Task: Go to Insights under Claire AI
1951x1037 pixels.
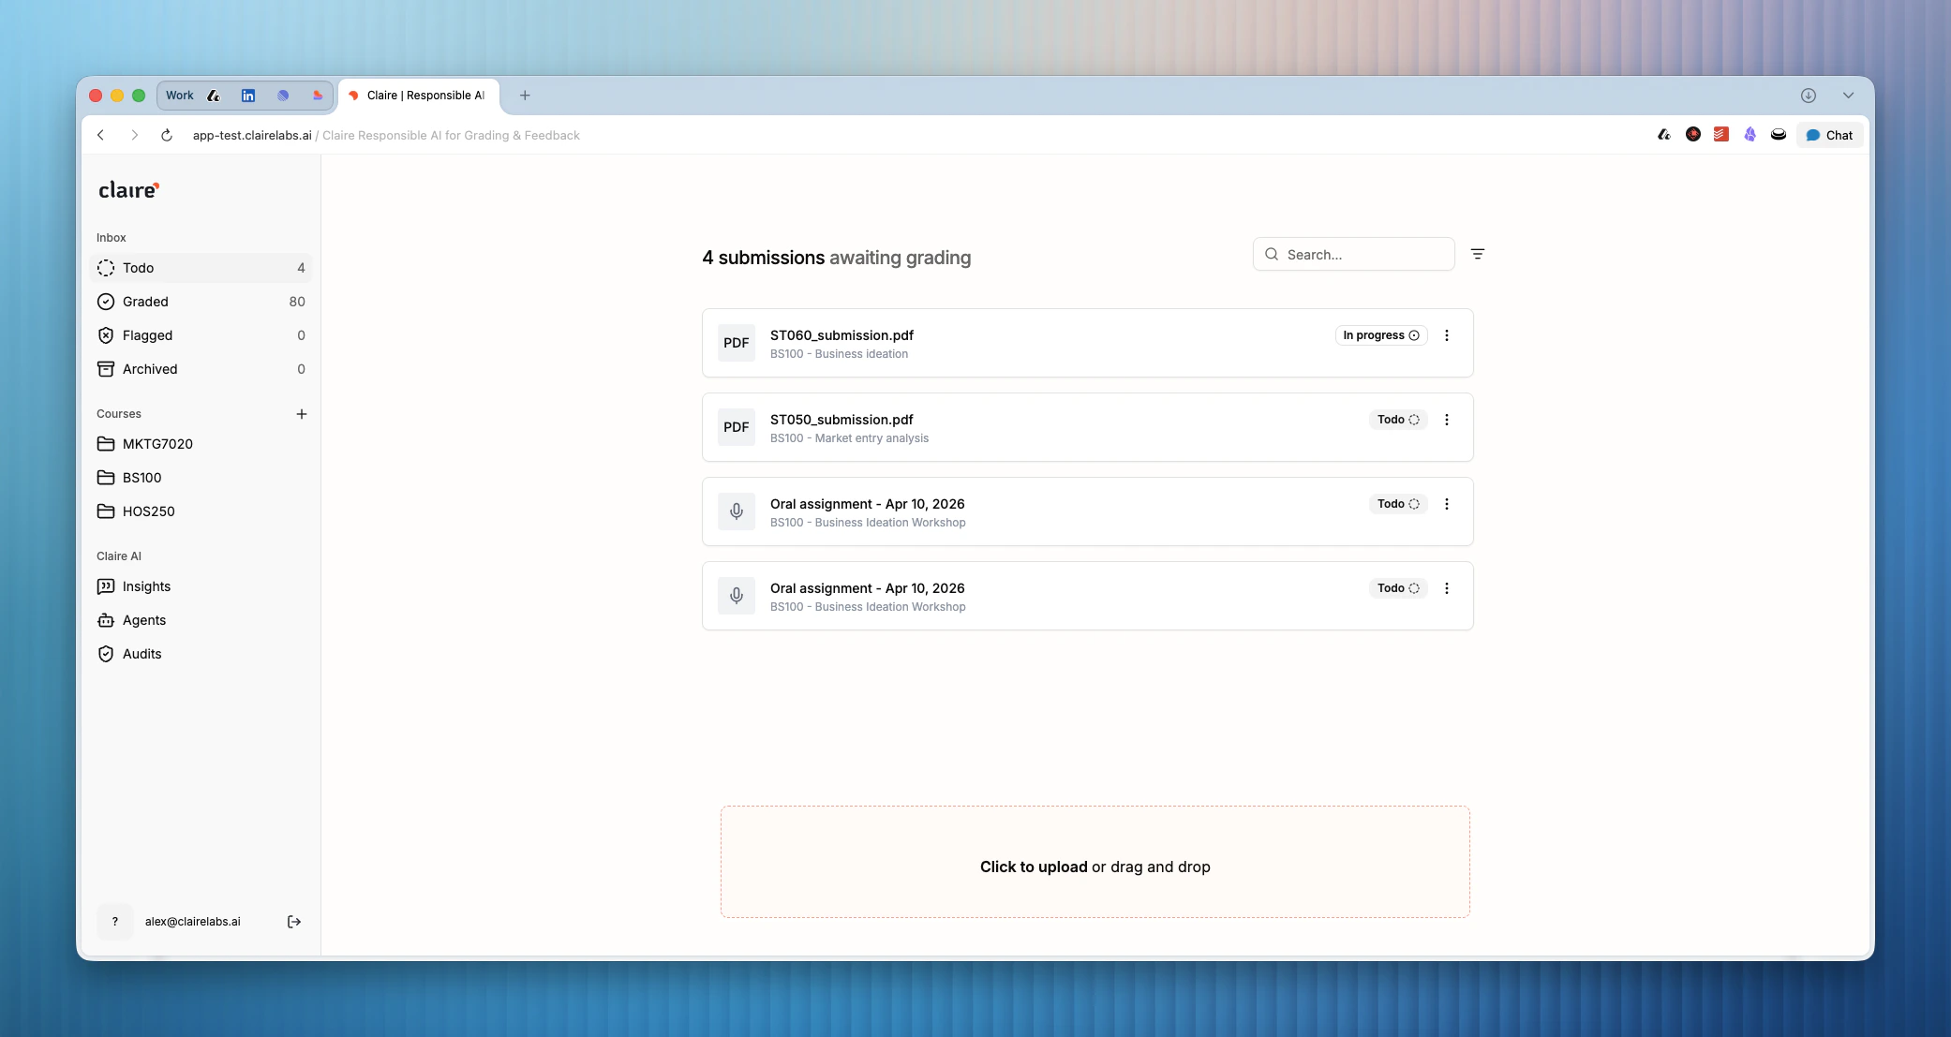Action: [147, 586]
